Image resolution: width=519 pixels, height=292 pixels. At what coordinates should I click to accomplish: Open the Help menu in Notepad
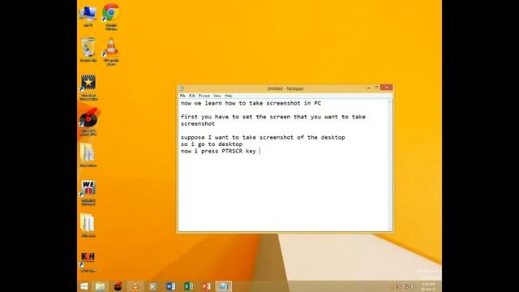pyautogui.click(x=229, y=96)
